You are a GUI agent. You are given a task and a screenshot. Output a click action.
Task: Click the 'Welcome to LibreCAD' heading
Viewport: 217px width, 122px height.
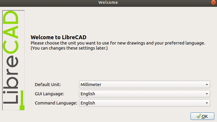click(58, 37)
